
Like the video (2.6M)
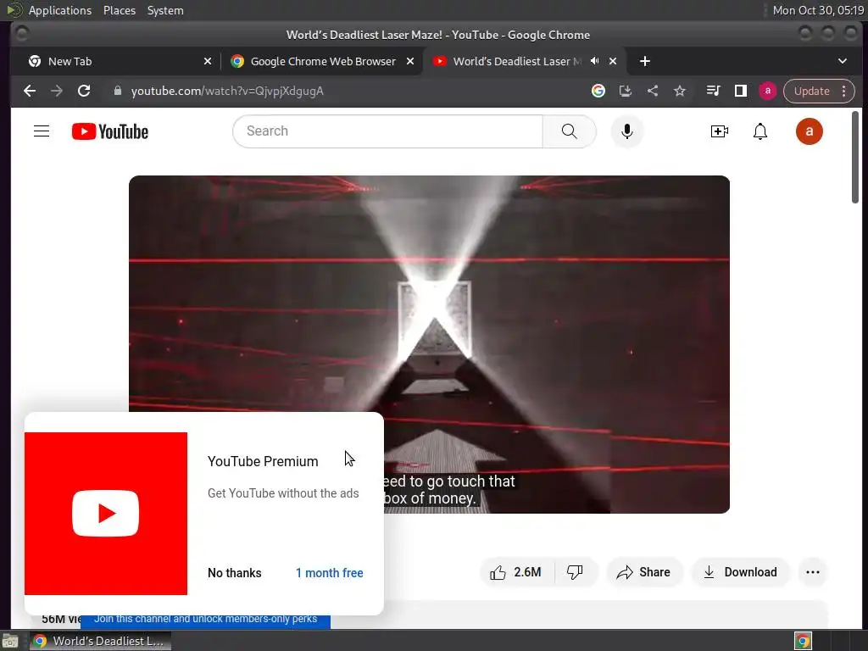tap(516, 572)
